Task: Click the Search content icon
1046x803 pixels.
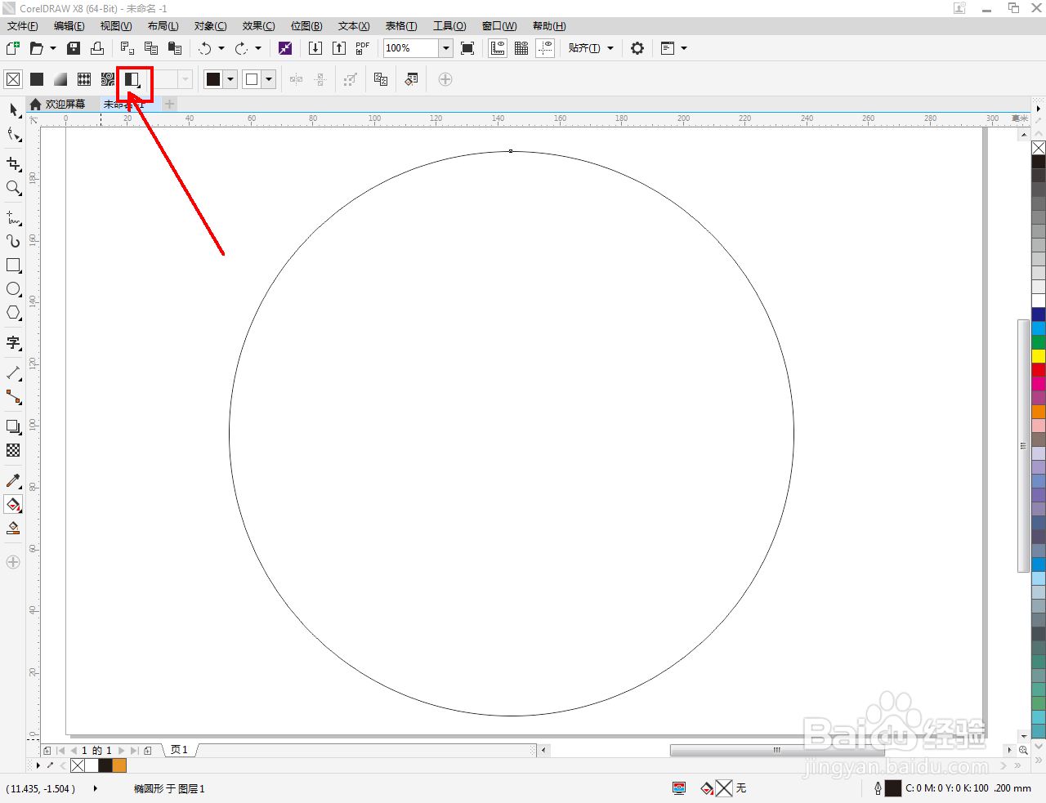Action: point(285,48)
